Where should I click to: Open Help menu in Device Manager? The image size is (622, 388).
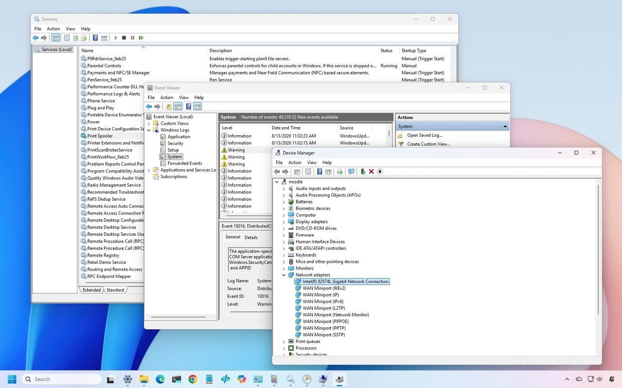[x=327, y=163]
